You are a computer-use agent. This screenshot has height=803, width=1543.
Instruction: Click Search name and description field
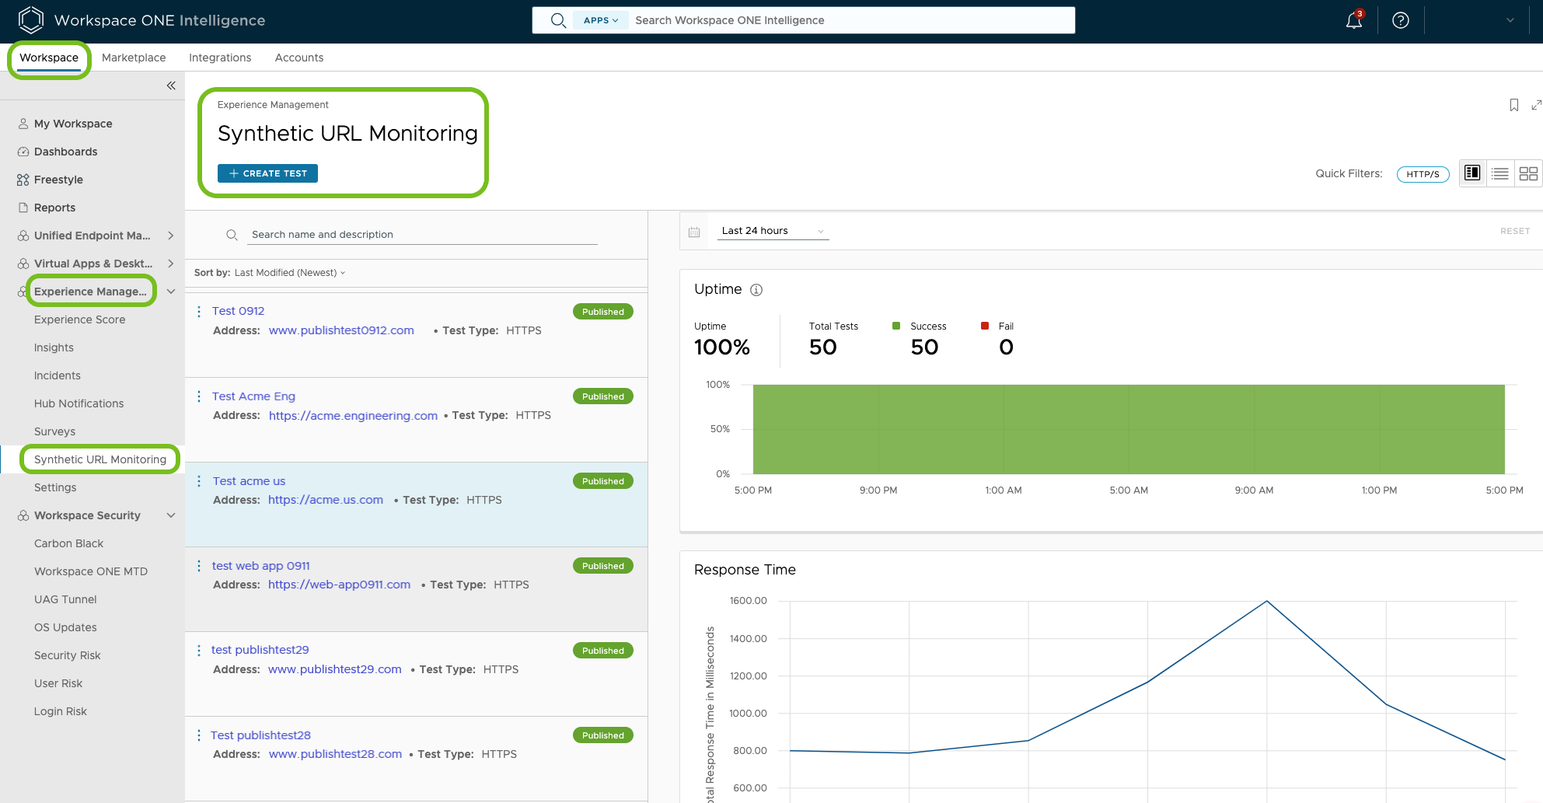(x=422, y=235)
